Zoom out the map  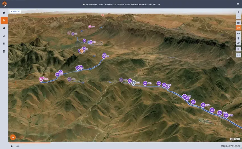tap(238, 17)
